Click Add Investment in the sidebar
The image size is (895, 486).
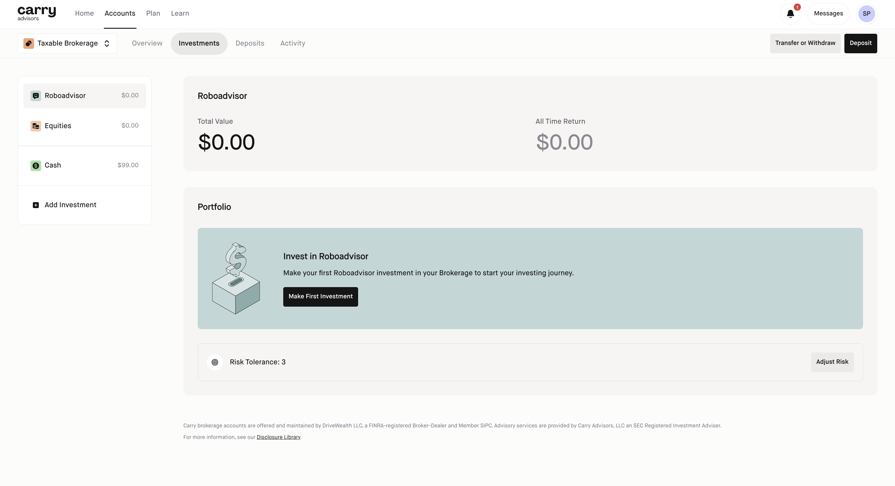pos(84,205)
